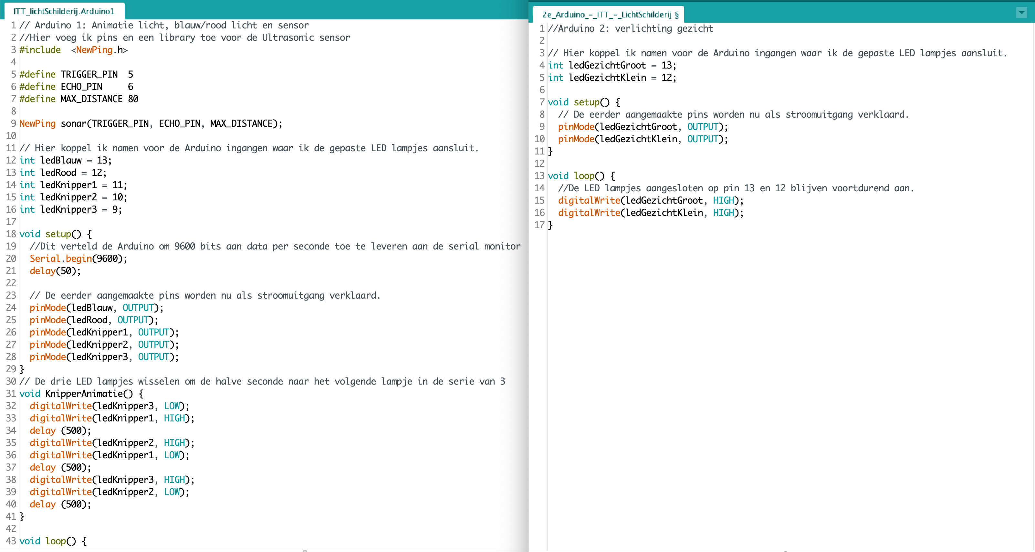Click 'void setup() {' in the left window

[56, 234]
